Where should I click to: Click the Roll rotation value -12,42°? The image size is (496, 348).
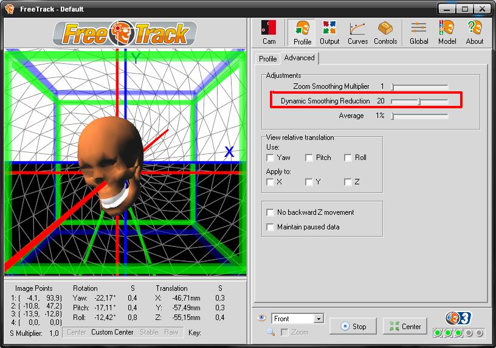[105, 318]
